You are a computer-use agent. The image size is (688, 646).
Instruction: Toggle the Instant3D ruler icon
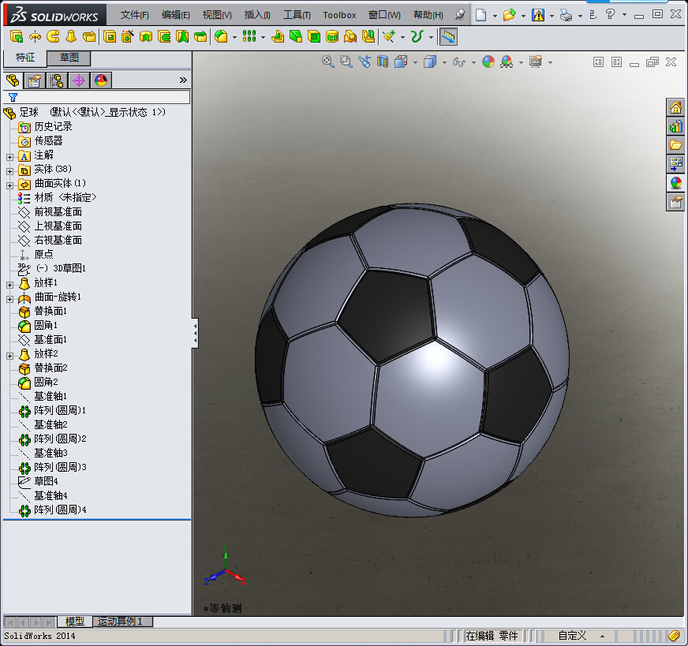[x=448, y=37]
